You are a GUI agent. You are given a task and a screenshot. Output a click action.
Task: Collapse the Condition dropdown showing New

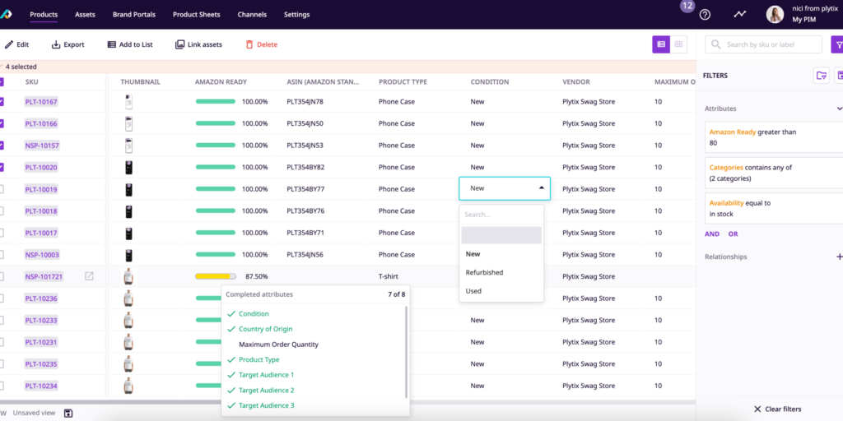[541, 188]
